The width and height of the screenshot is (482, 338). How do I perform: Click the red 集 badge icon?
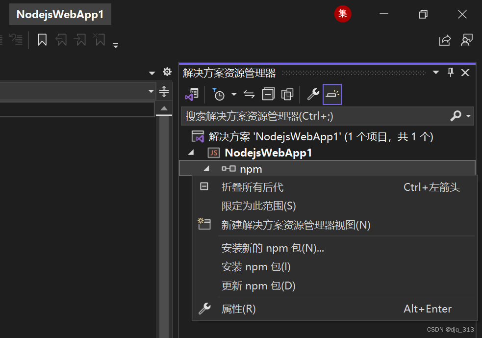343,14
